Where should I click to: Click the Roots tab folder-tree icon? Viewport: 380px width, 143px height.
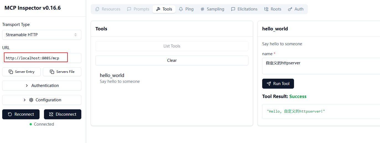pyautogui.click(x=266, y=9)
